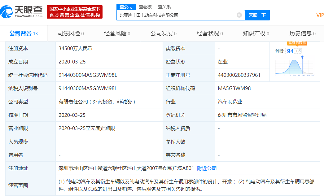This screenshot has width=324, height=196.
Task: Click the score value 94
Action: (x=290, y=51)
